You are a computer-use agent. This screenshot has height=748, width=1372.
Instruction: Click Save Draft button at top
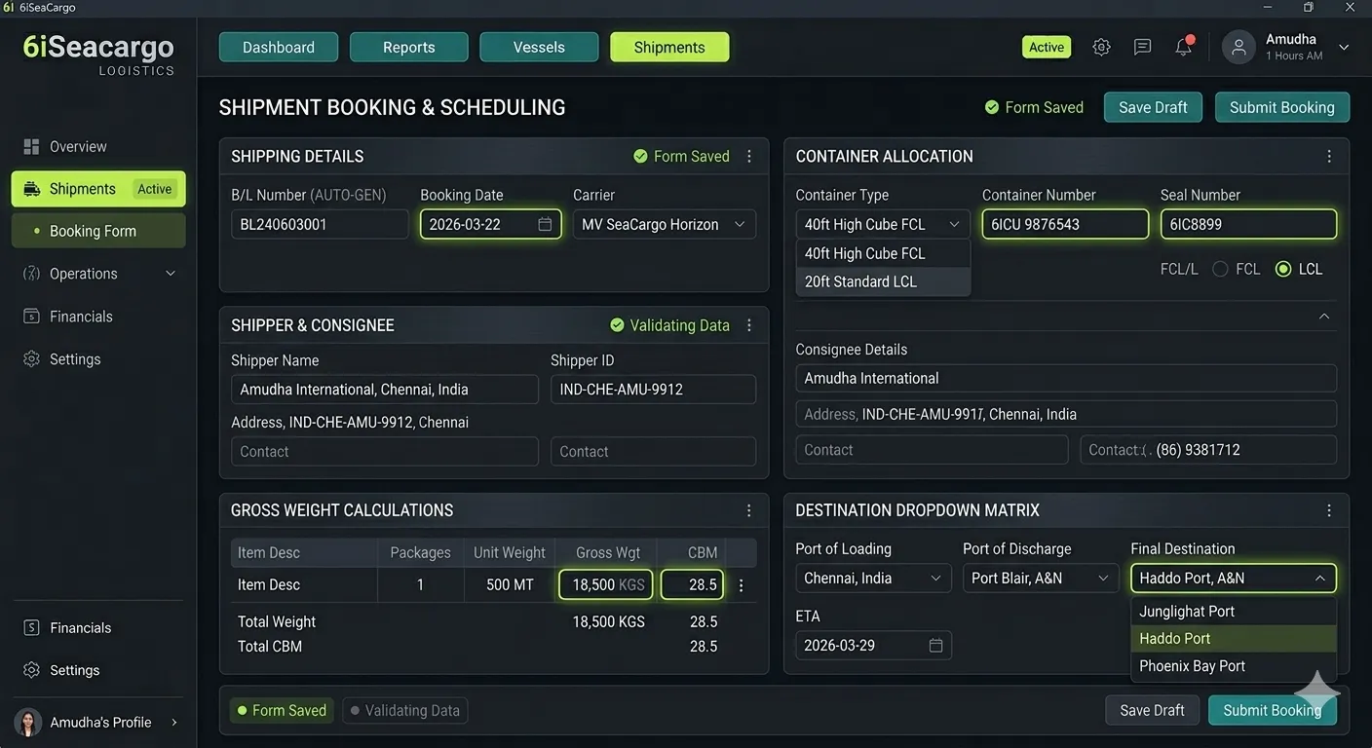click(1153, 107)
